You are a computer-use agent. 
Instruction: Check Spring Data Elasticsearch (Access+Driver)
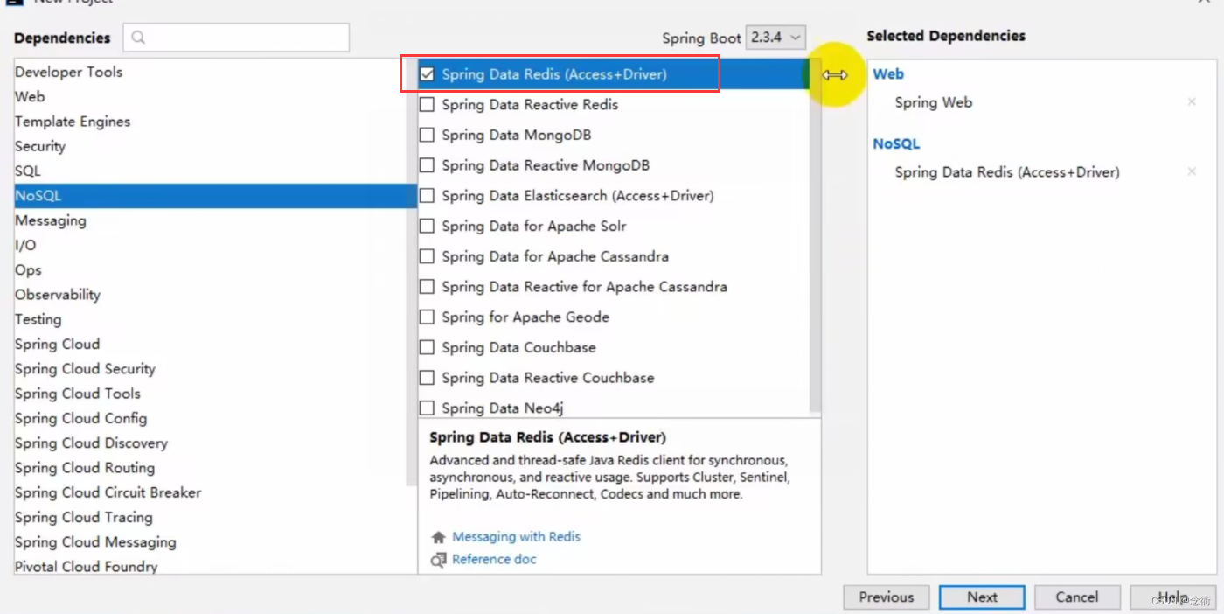tap(428, 196)
